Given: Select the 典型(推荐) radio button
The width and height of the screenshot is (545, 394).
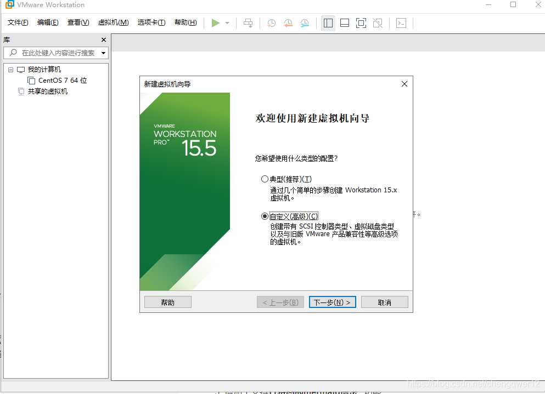Looking at the screenshot, I should click(265, 179).
